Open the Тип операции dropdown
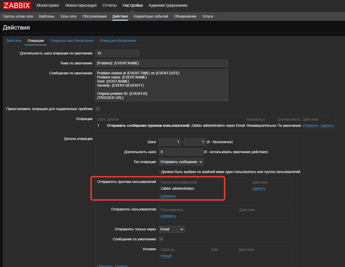 coord(181,162)
